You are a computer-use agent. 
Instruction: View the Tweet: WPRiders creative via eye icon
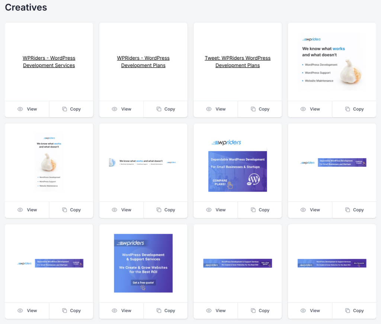(209, 109)
